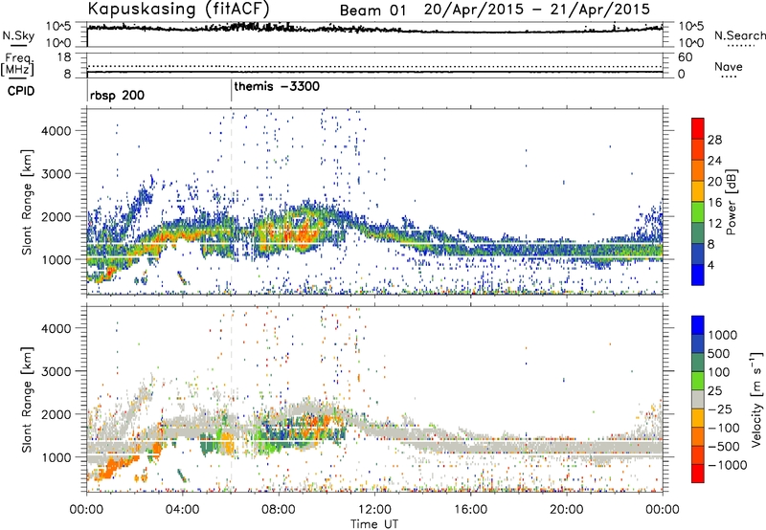Click the 'Beam 01' label
766x530 pixels.
pos(372,11)
